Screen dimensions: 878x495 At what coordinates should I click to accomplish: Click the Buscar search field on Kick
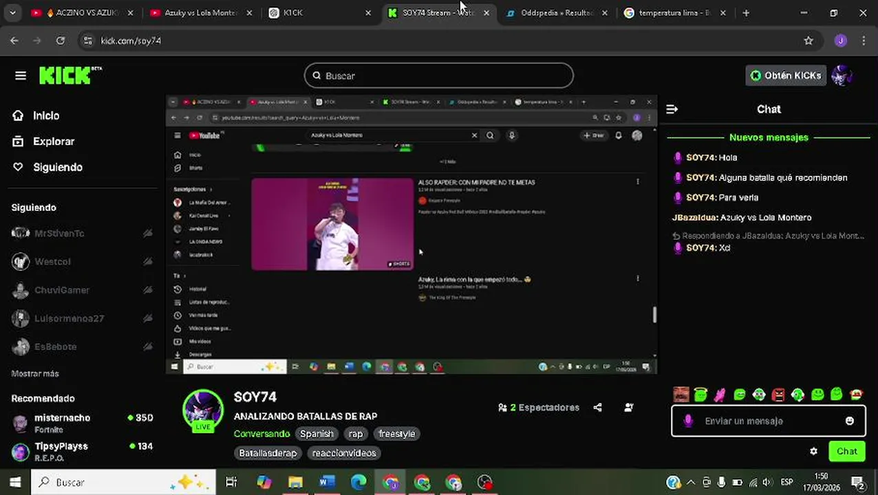[x=439, y=76]
